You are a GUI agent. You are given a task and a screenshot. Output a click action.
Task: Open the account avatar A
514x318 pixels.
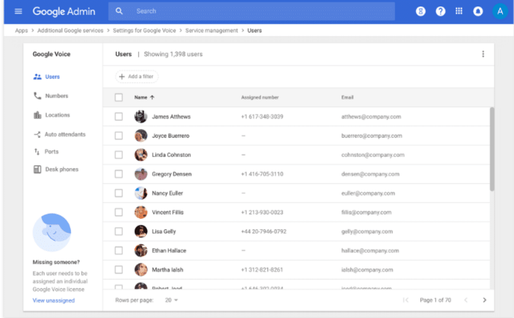(x=500, y=11)
